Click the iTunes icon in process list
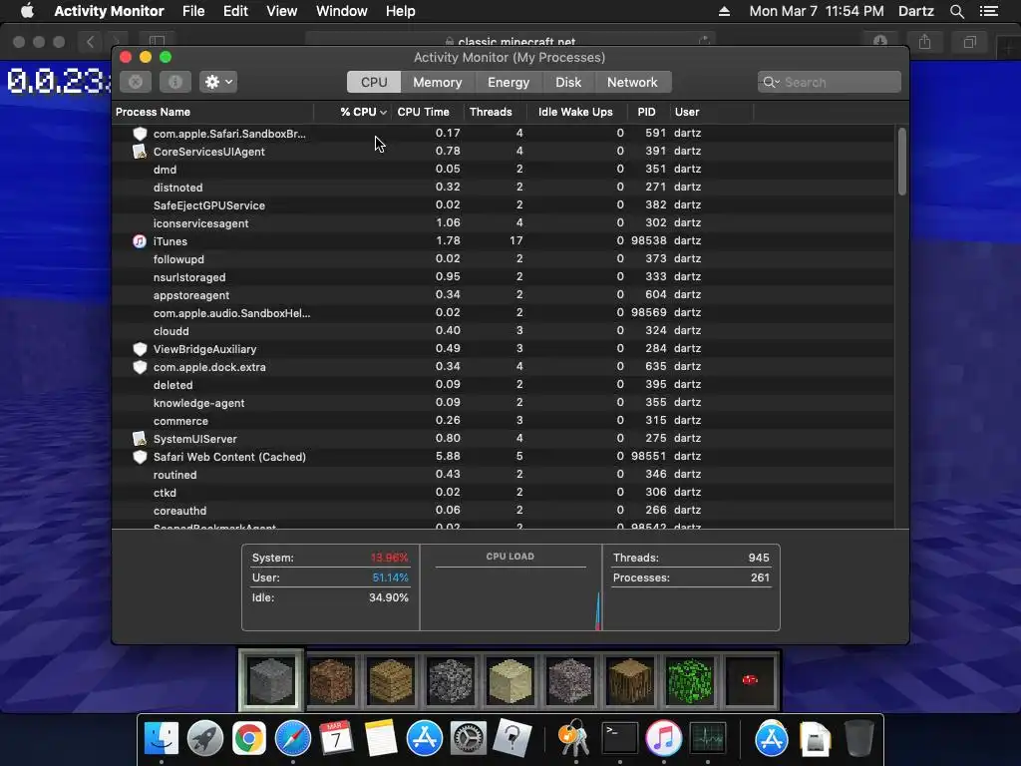Image resolution: width=1021 pixels, height=766 pixels. tap(140, 241)
